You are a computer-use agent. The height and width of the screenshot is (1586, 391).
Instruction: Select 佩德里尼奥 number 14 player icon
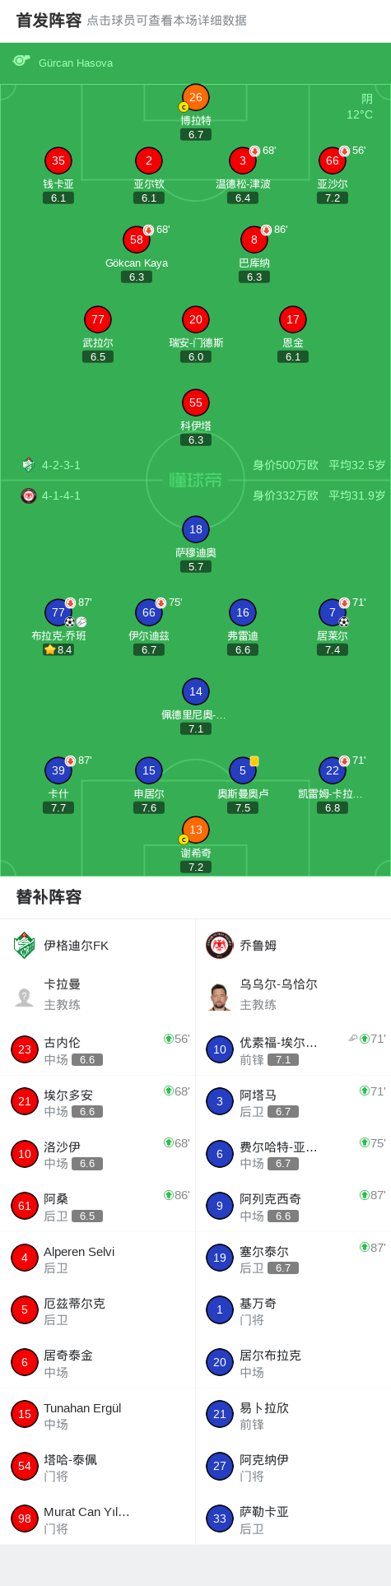pos(196,691)
